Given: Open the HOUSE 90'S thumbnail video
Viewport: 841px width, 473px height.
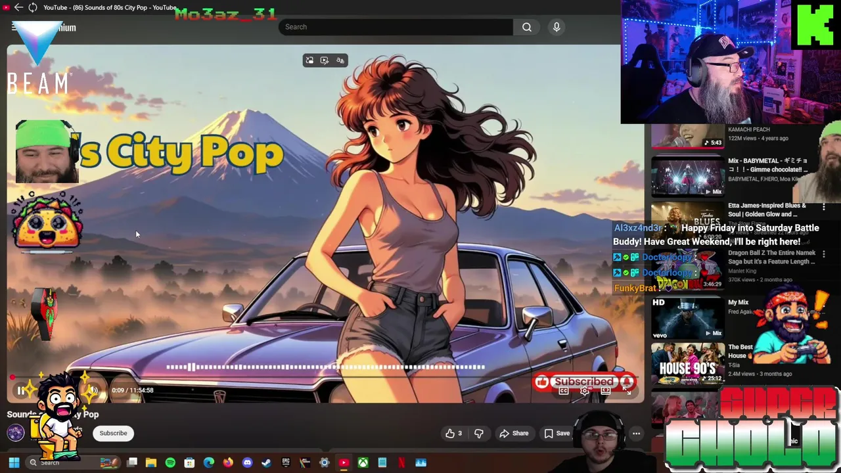Looking at the screenshot, I should click(x=687, y=363).
